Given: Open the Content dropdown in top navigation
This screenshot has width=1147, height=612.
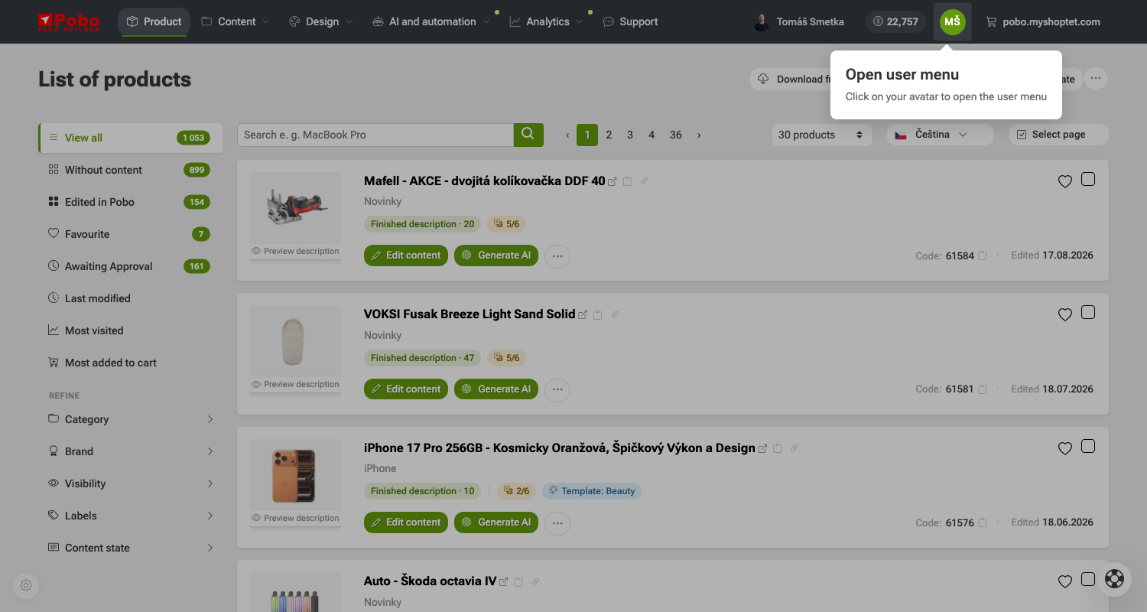Looking at the screenshot, I should pos(236,21).
